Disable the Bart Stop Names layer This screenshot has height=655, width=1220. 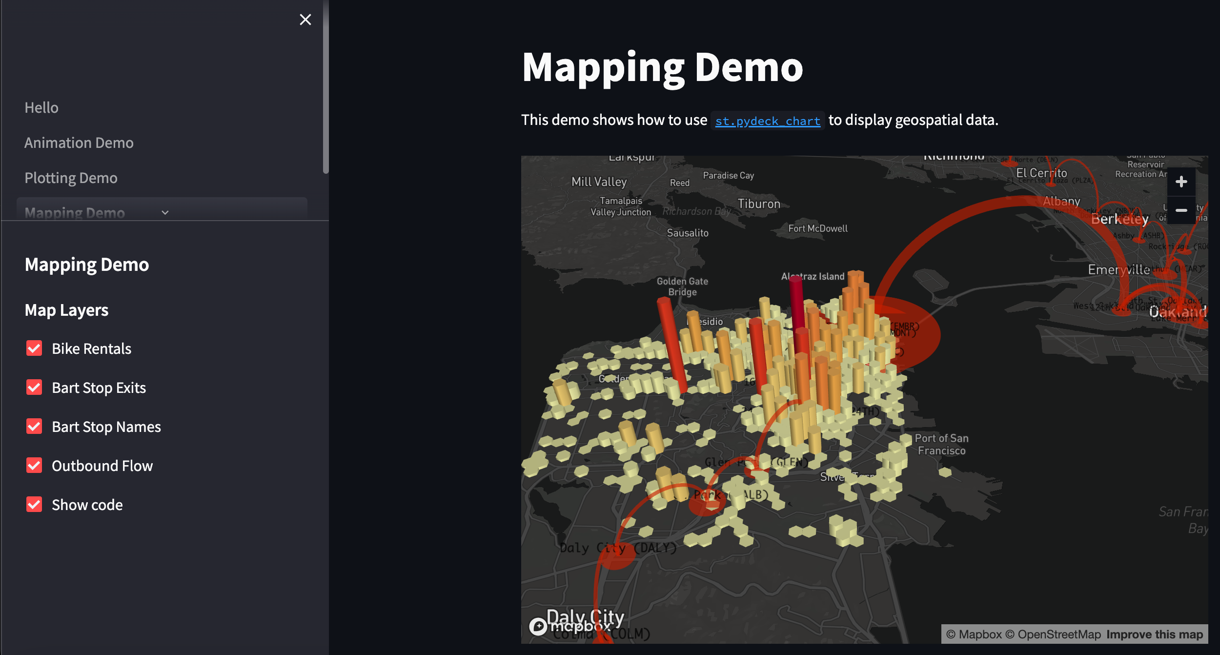click(34, 427)
